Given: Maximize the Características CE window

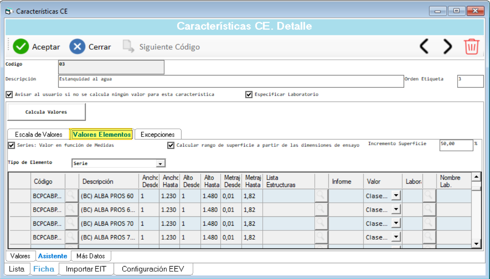Looking at the screenshot, I should click(456, 11).
